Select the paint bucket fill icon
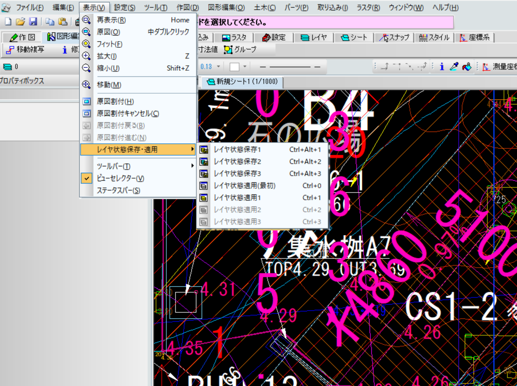This screenshot has width=517, height=386. [x=467, y=66]
